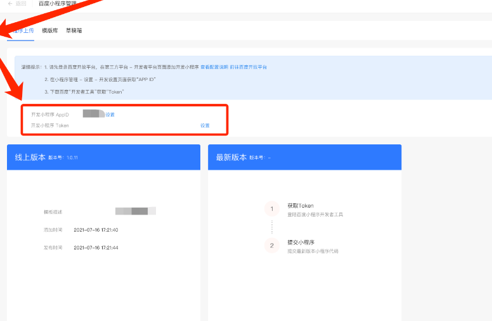Click the 温馨提示 label in the hint box
The width and height of the screenshot is (492, 321).
coord(32,67)
